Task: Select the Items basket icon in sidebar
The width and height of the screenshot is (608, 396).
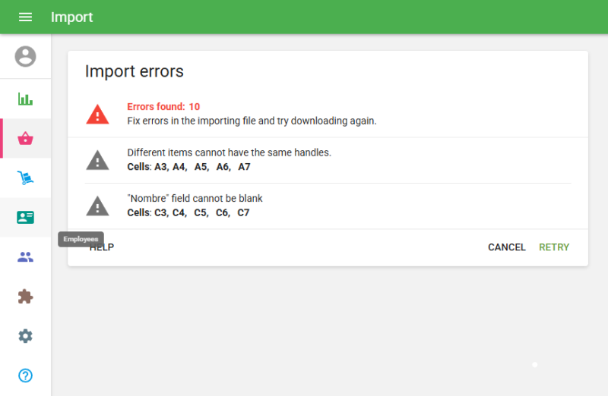Action: [25, 138]
